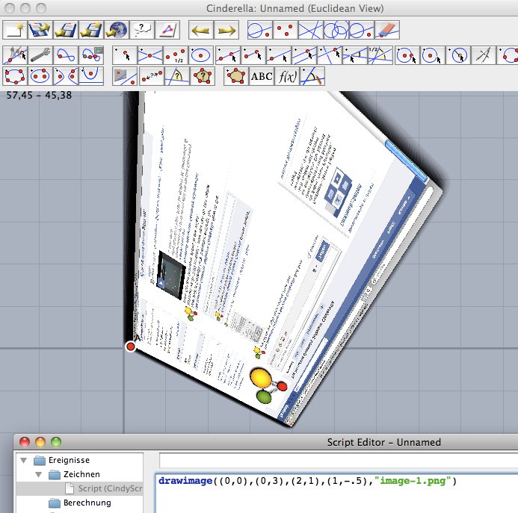Image resolution: width=518 pixels, height=513 pixels.
Task: Select the draw polygon tool
Action: pyautogui.click(x=236, y=76)
